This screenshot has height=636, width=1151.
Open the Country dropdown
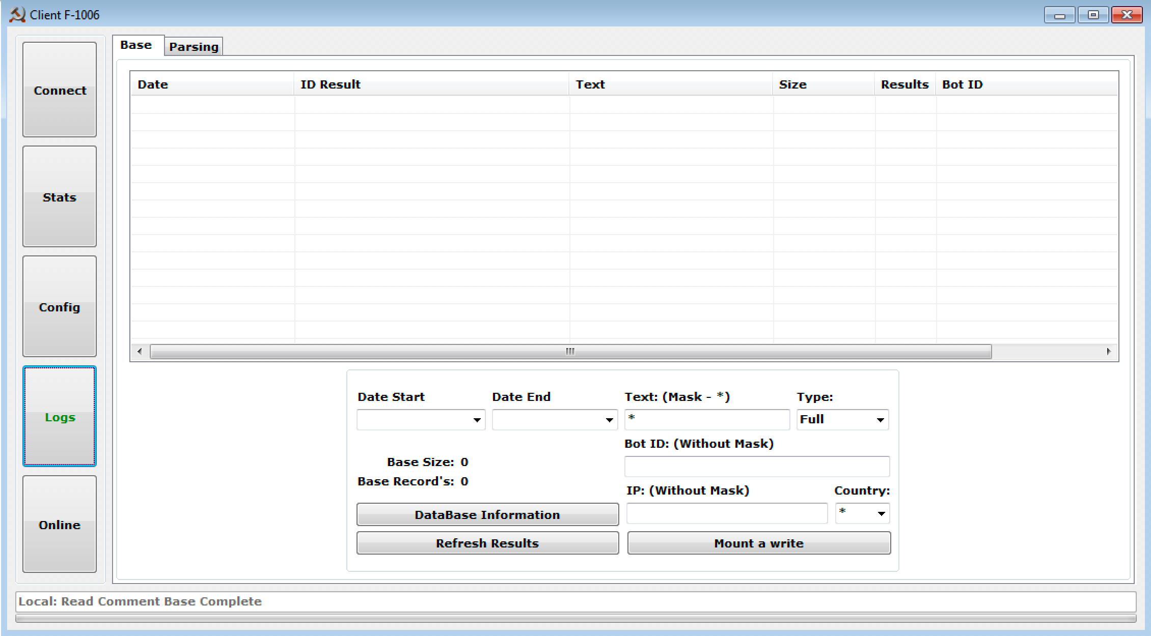[x=881, y=514]
